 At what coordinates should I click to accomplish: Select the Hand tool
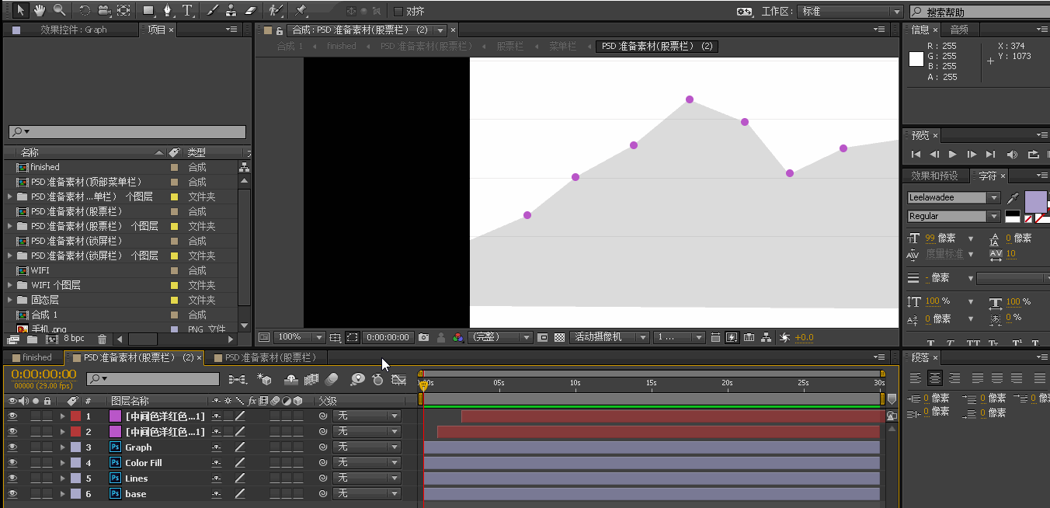click(40, 10)
